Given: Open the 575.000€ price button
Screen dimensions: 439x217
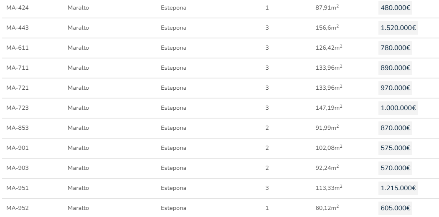Looking at the screenshot, I should (x=395, y=148).
